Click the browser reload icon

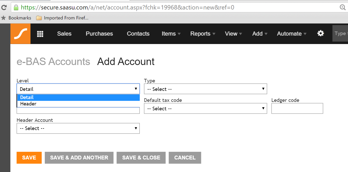[x=4, y=7]
